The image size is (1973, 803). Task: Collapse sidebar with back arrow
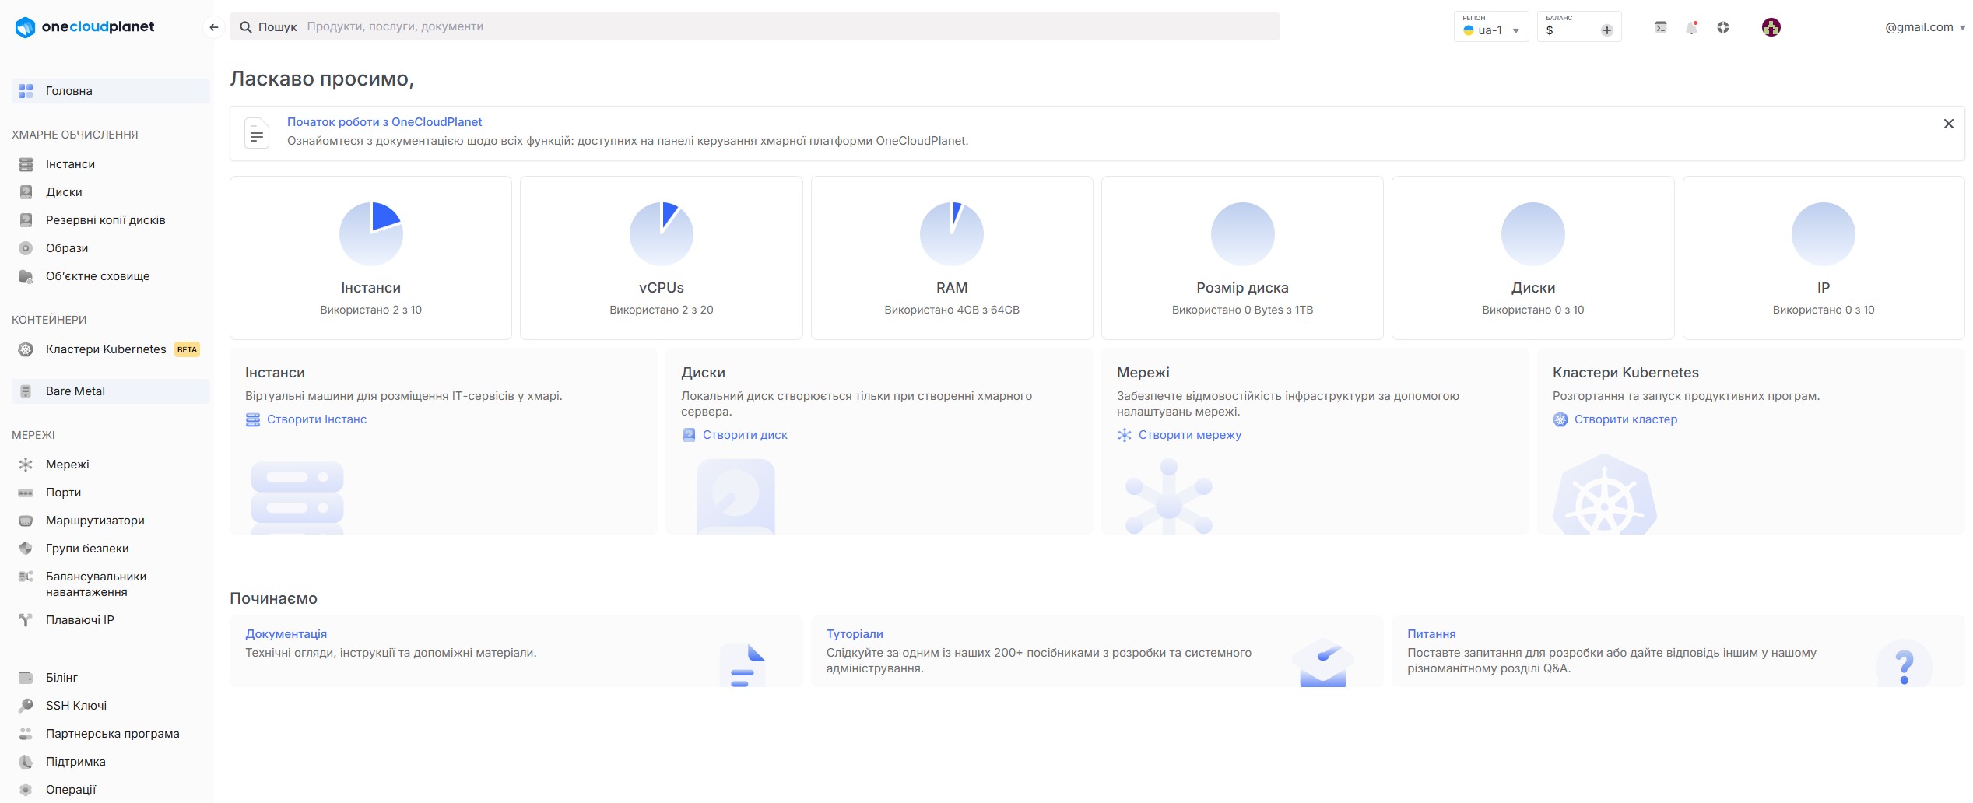coord(213,27)
